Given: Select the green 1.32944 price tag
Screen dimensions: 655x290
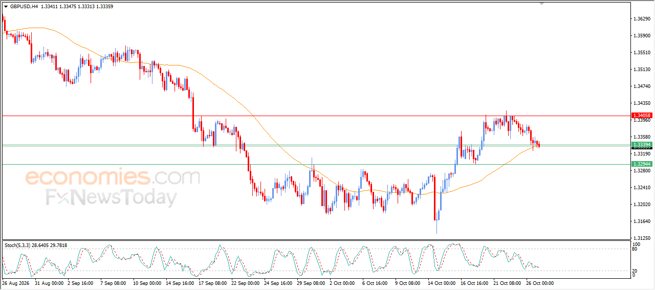Looking at the screenshot, I should [x=642, y=164].
